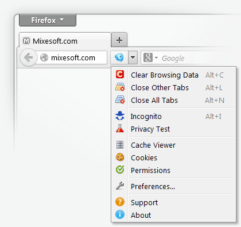Open Cache Viewer from the menu
241x227 pixels.
coord(173,145)
